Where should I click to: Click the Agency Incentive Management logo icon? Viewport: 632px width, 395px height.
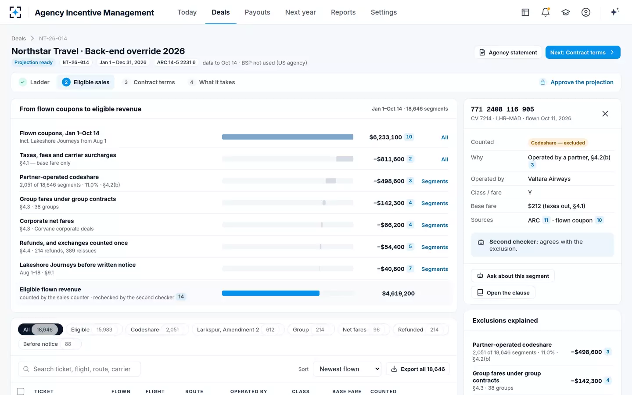15,12
